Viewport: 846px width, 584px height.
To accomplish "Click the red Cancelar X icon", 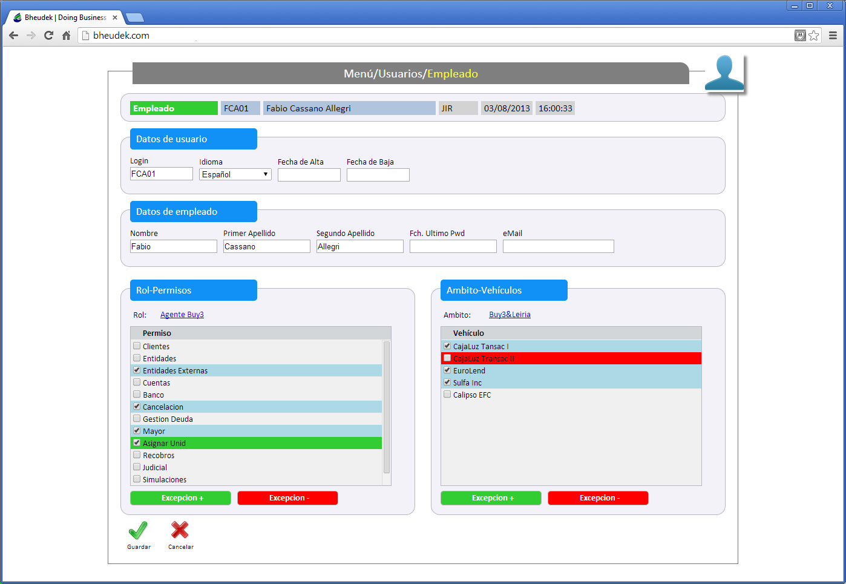I will (x=180, y=531).
